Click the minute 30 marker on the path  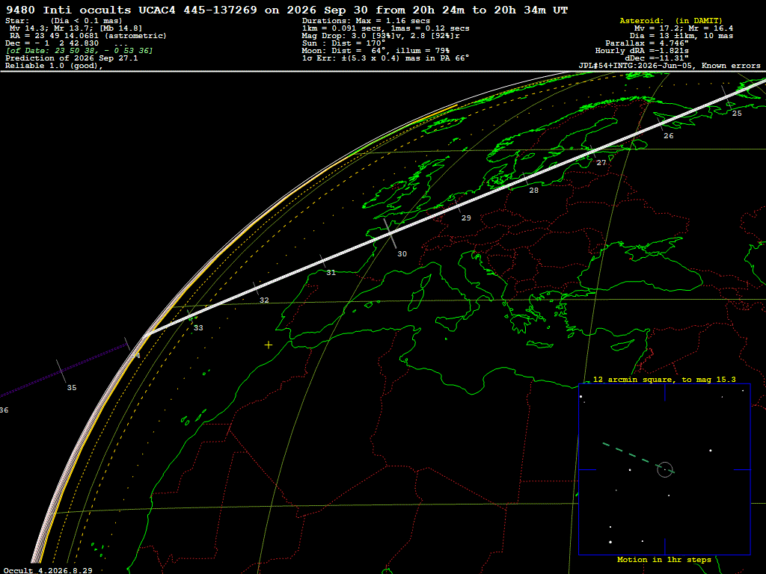click(390, 234)
